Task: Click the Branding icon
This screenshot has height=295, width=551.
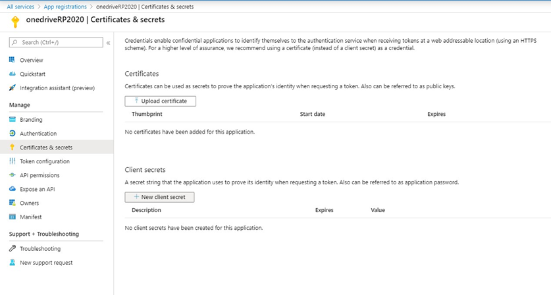Action: point(13,120)
